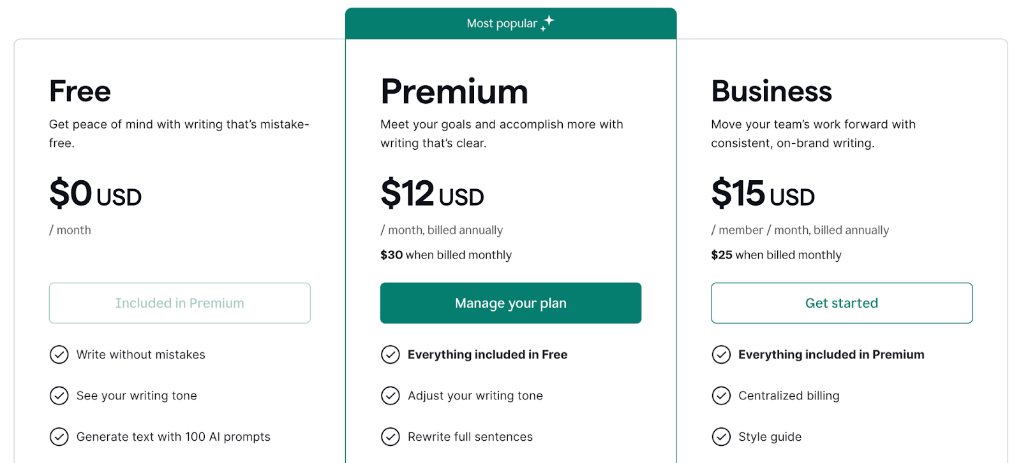The width and height of the screenshot is (1021, 463).
Task: Click the $12 USD Premium price
Action: [x=432, y=194]
